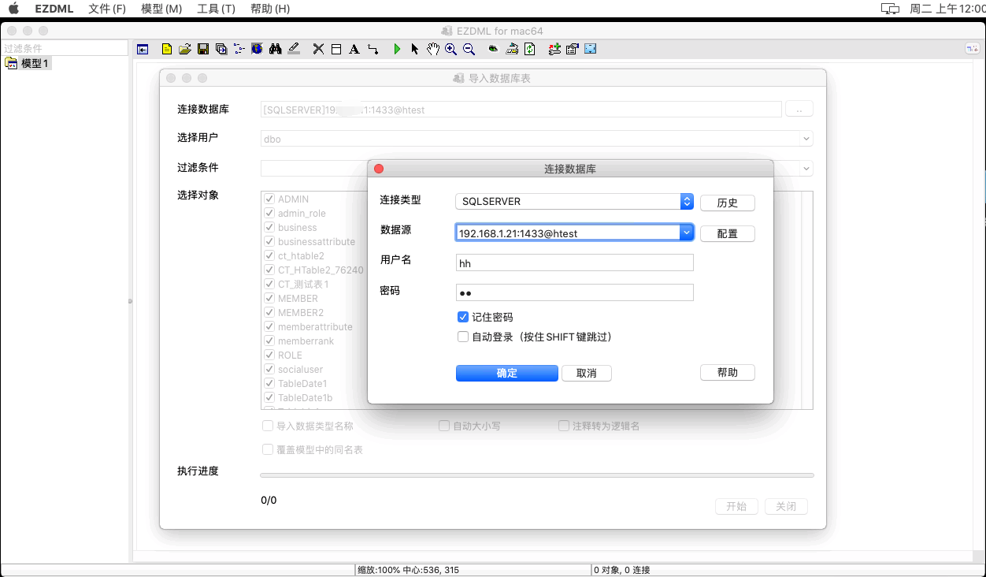The height and width of the screenshot is (577, 986).
Task: Open the Apple menu
Action: click(x=13, y=9)
